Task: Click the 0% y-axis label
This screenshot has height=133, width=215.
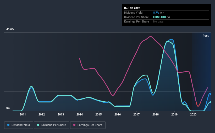Action: point(8,108)
